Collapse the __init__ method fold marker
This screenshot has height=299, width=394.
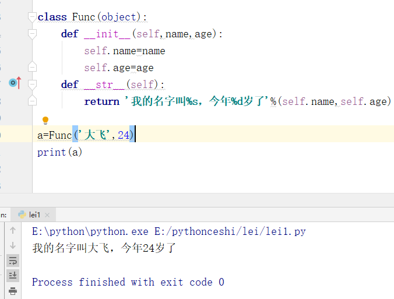32,34
